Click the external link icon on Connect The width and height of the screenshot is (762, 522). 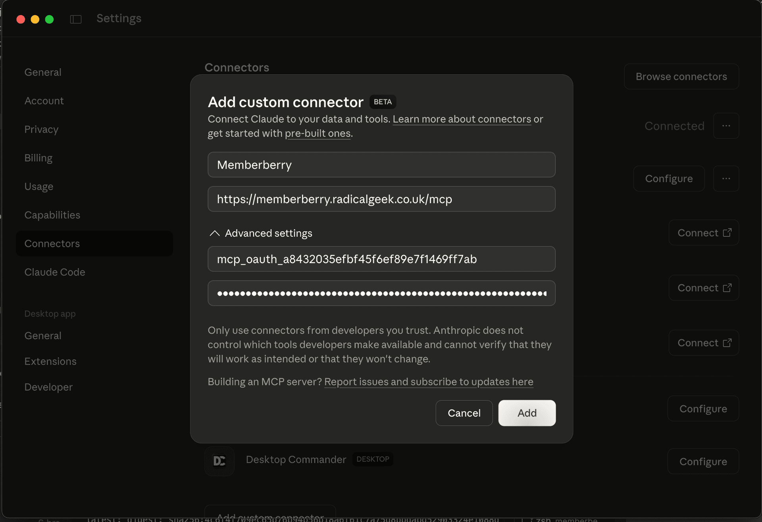click(728, 232)
